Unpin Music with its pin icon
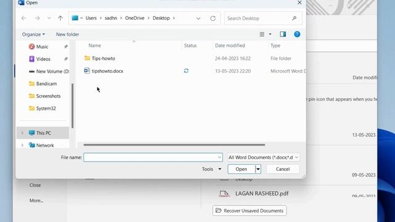 click(x=66, y=47)
